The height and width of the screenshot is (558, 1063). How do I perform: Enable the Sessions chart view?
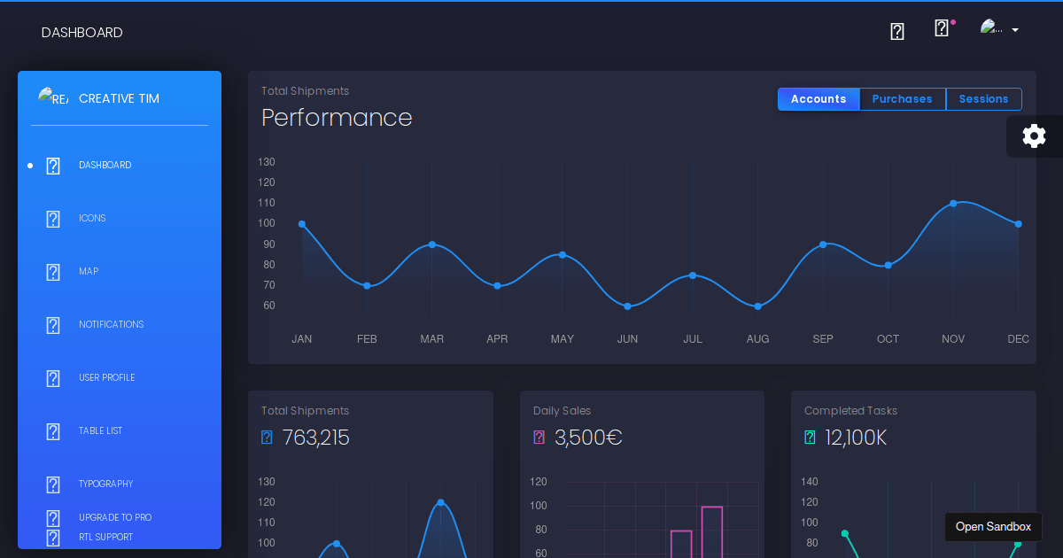click(983, 98)
